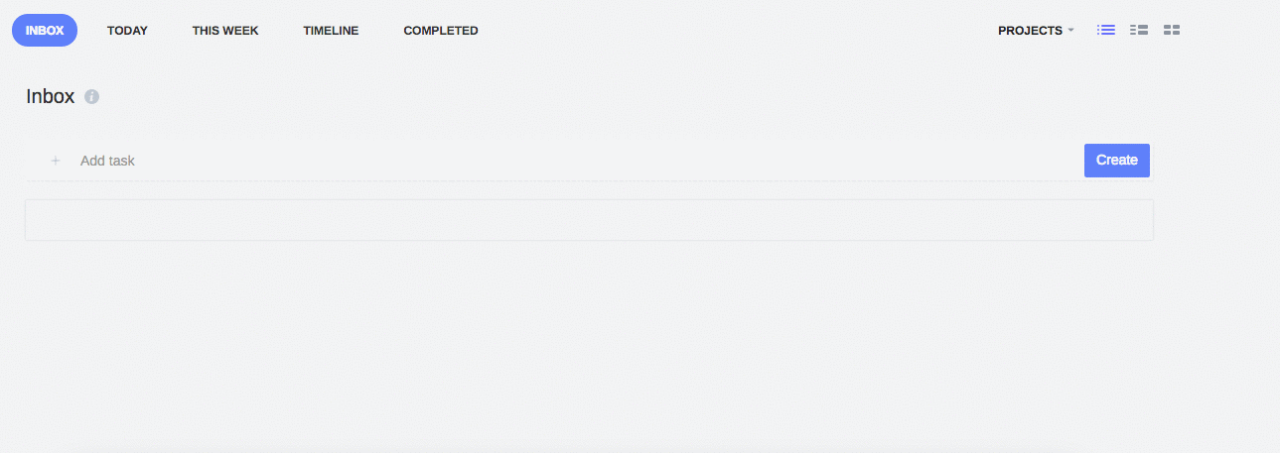
Task: Click the Inbox page heading
Action: click(50, 97)
